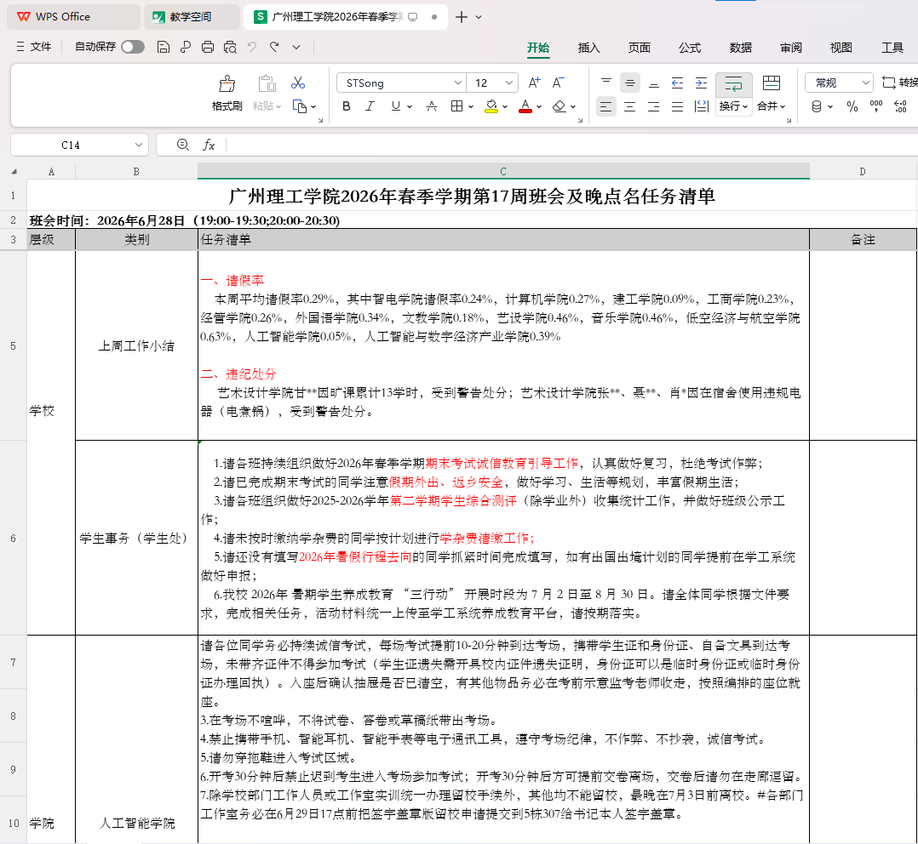Toggle the auto-save (自动保存) switch
The height and width of the screenshot is (844, 918).
[x=133, y=47]
